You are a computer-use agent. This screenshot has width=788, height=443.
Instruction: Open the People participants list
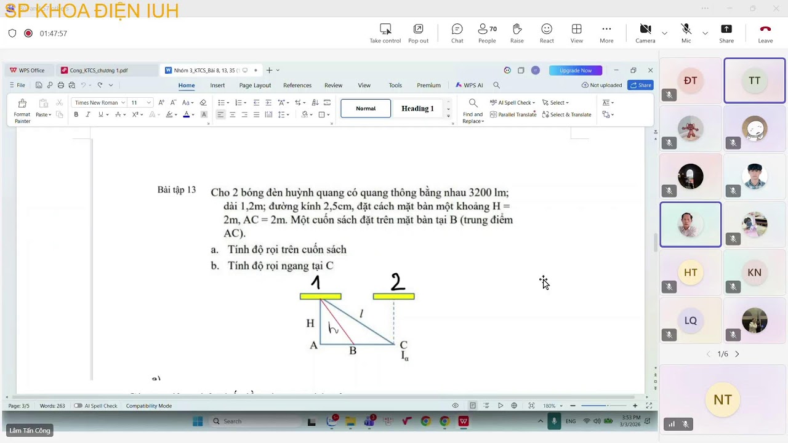[487, 33]
